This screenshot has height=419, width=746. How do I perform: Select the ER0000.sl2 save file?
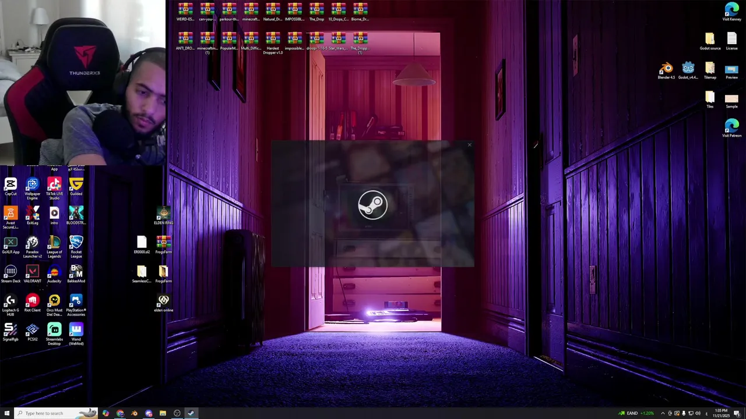(142, 246)
